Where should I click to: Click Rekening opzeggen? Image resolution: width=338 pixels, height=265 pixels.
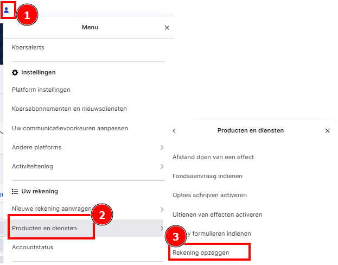pyautogui.click(x=201, y=253)
